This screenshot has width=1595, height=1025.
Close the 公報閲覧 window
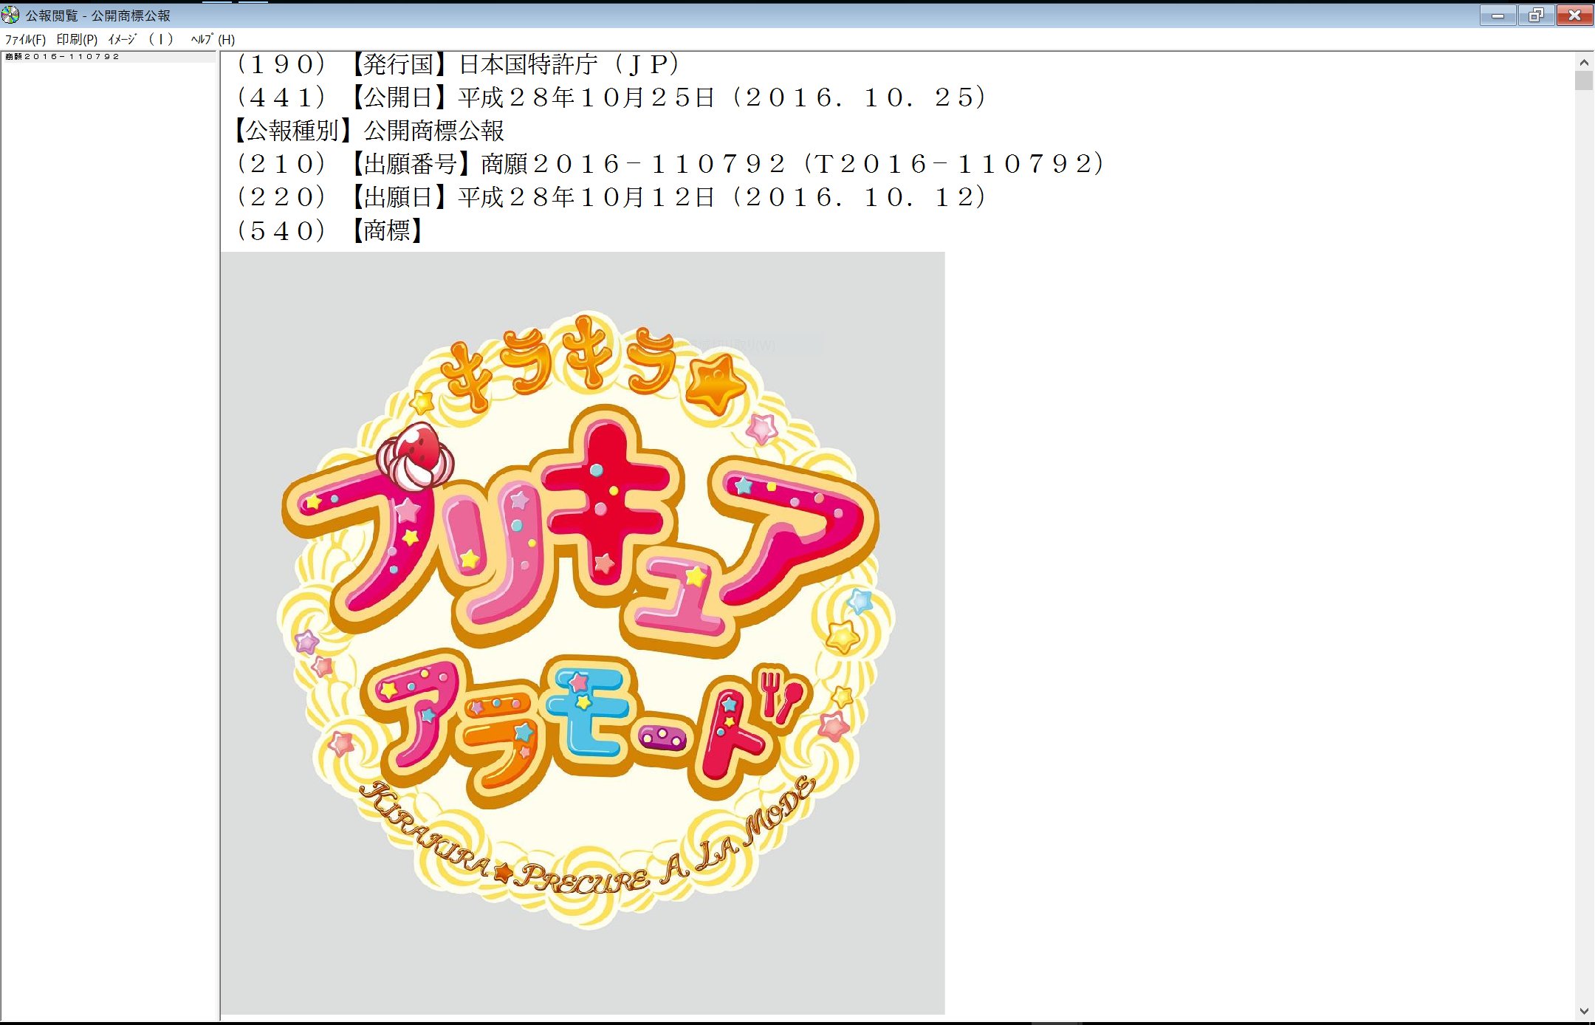click(1574, 15)
